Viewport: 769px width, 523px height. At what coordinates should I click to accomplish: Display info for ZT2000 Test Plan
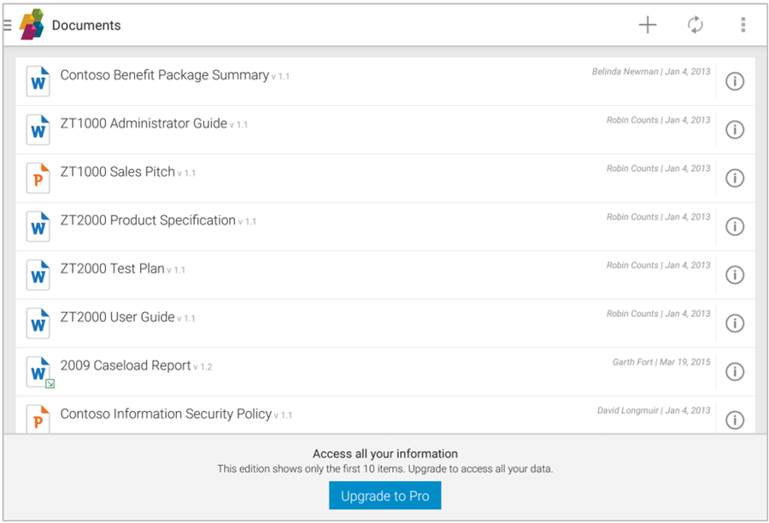[x=735, y=275]
